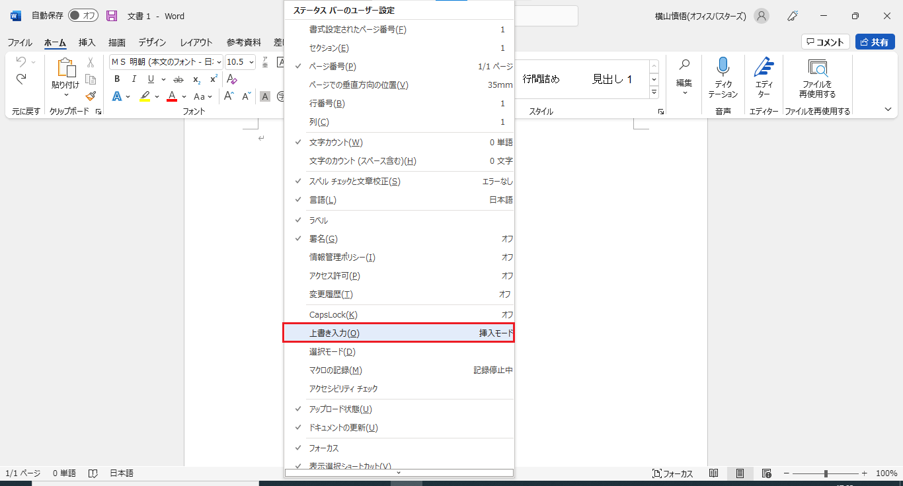903x486 pixels.
Task: Click the Bold formatting icon
Action: click(x=117, y=79)
